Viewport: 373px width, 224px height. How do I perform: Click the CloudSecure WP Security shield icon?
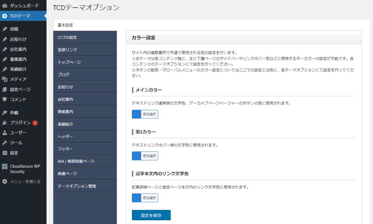(5, 167)
